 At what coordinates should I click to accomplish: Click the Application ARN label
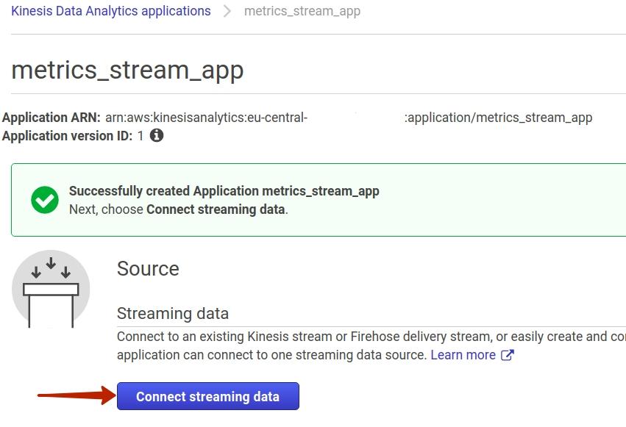point(51,118)
